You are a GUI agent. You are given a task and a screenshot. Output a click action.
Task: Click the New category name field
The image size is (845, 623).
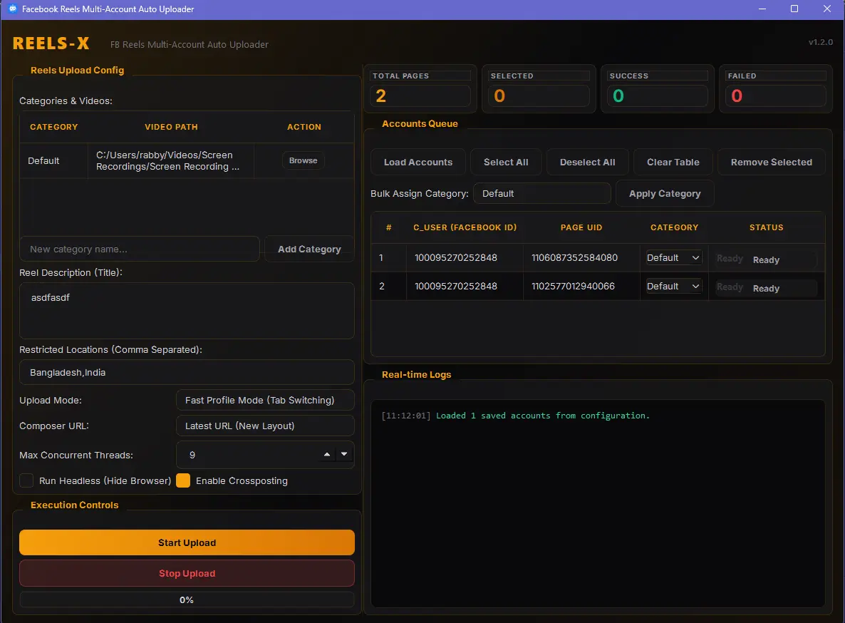140,249
